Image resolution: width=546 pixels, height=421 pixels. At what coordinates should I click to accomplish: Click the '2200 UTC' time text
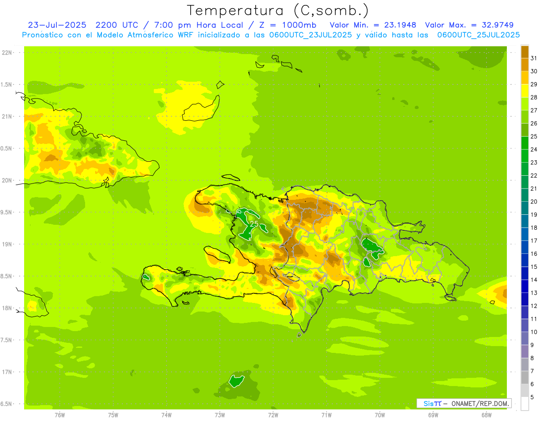(117, 25)
